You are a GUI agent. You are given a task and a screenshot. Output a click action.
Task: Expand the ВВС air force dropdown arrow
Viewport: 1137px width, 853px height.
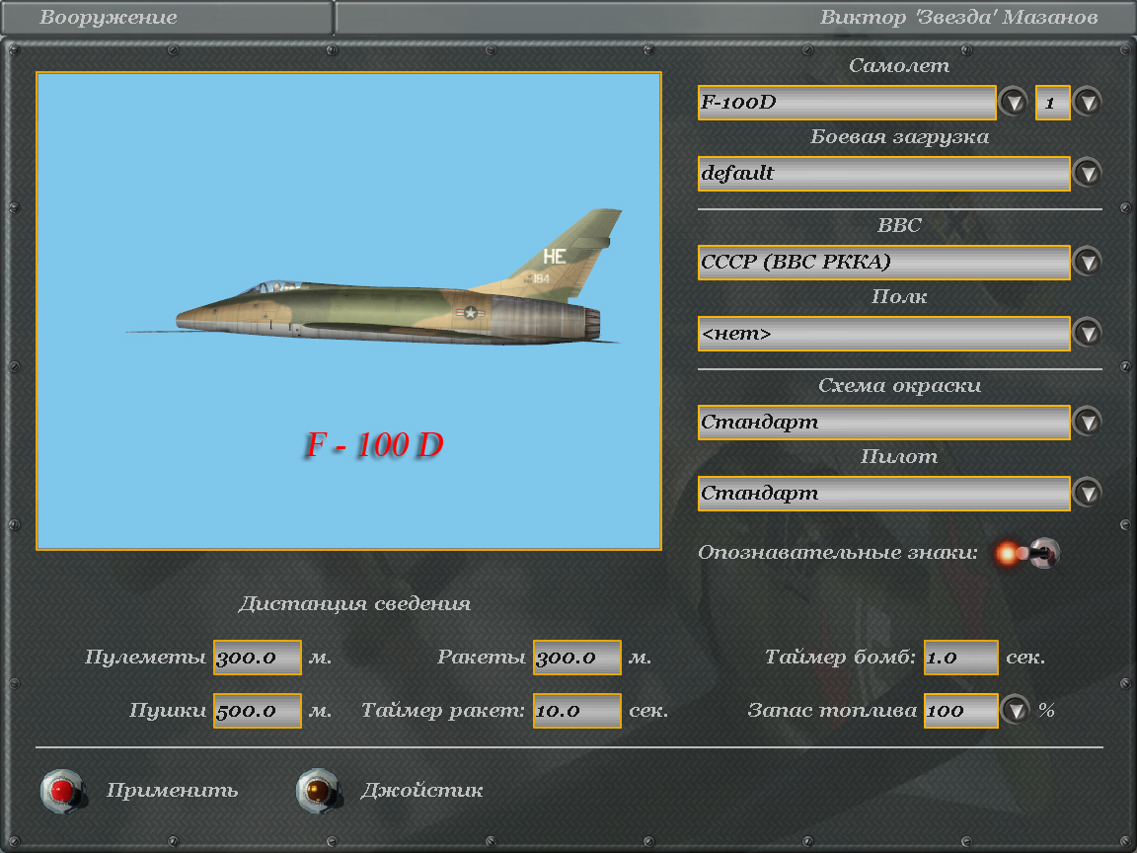click(1087, 261)
